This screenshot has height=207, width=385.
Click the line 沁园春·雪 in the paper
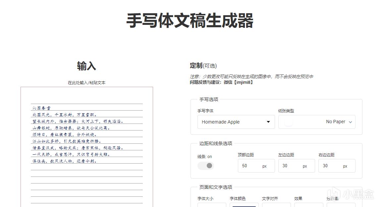[x=41, y=108]
